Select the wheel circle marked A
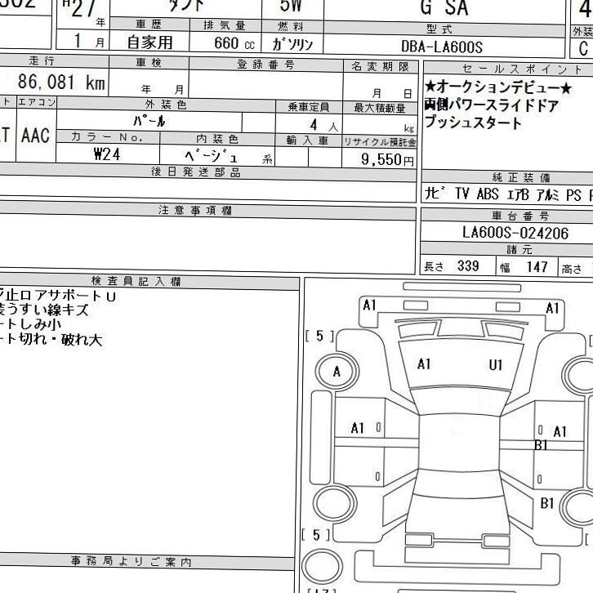593x593 pixels. [x=337, y=372]
